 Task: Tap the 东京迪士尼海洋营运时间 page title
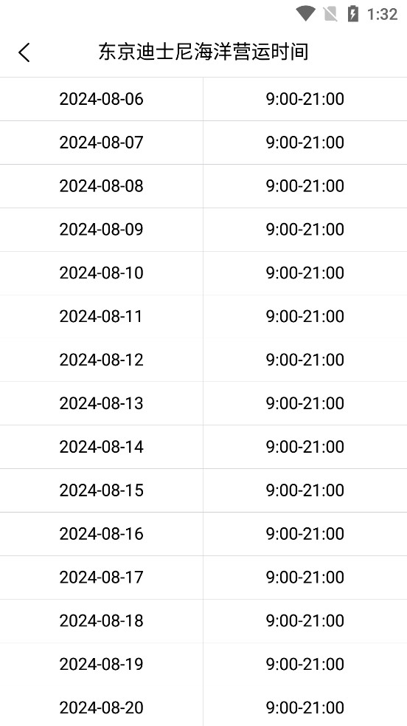204,52
